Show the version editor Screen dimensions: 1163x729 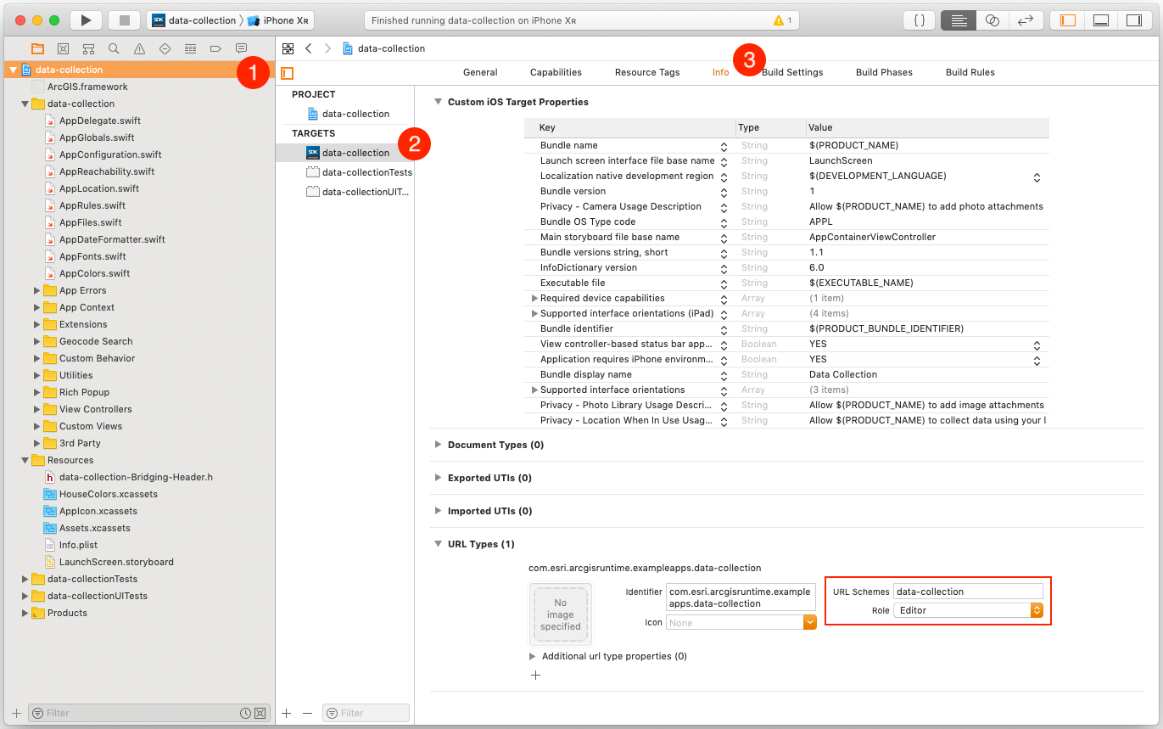(1025, 20)
